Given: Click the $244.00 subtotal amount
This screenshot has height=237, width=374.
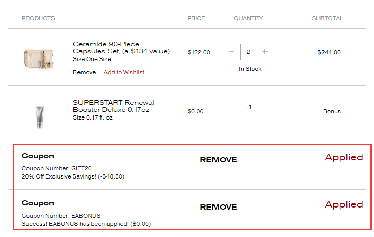Looking at the screenshot, I should [x=329, y=52].
